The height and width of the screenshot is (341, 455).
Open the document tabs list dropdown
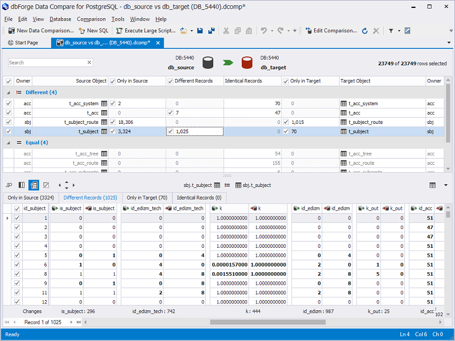[x=449, y=43]
